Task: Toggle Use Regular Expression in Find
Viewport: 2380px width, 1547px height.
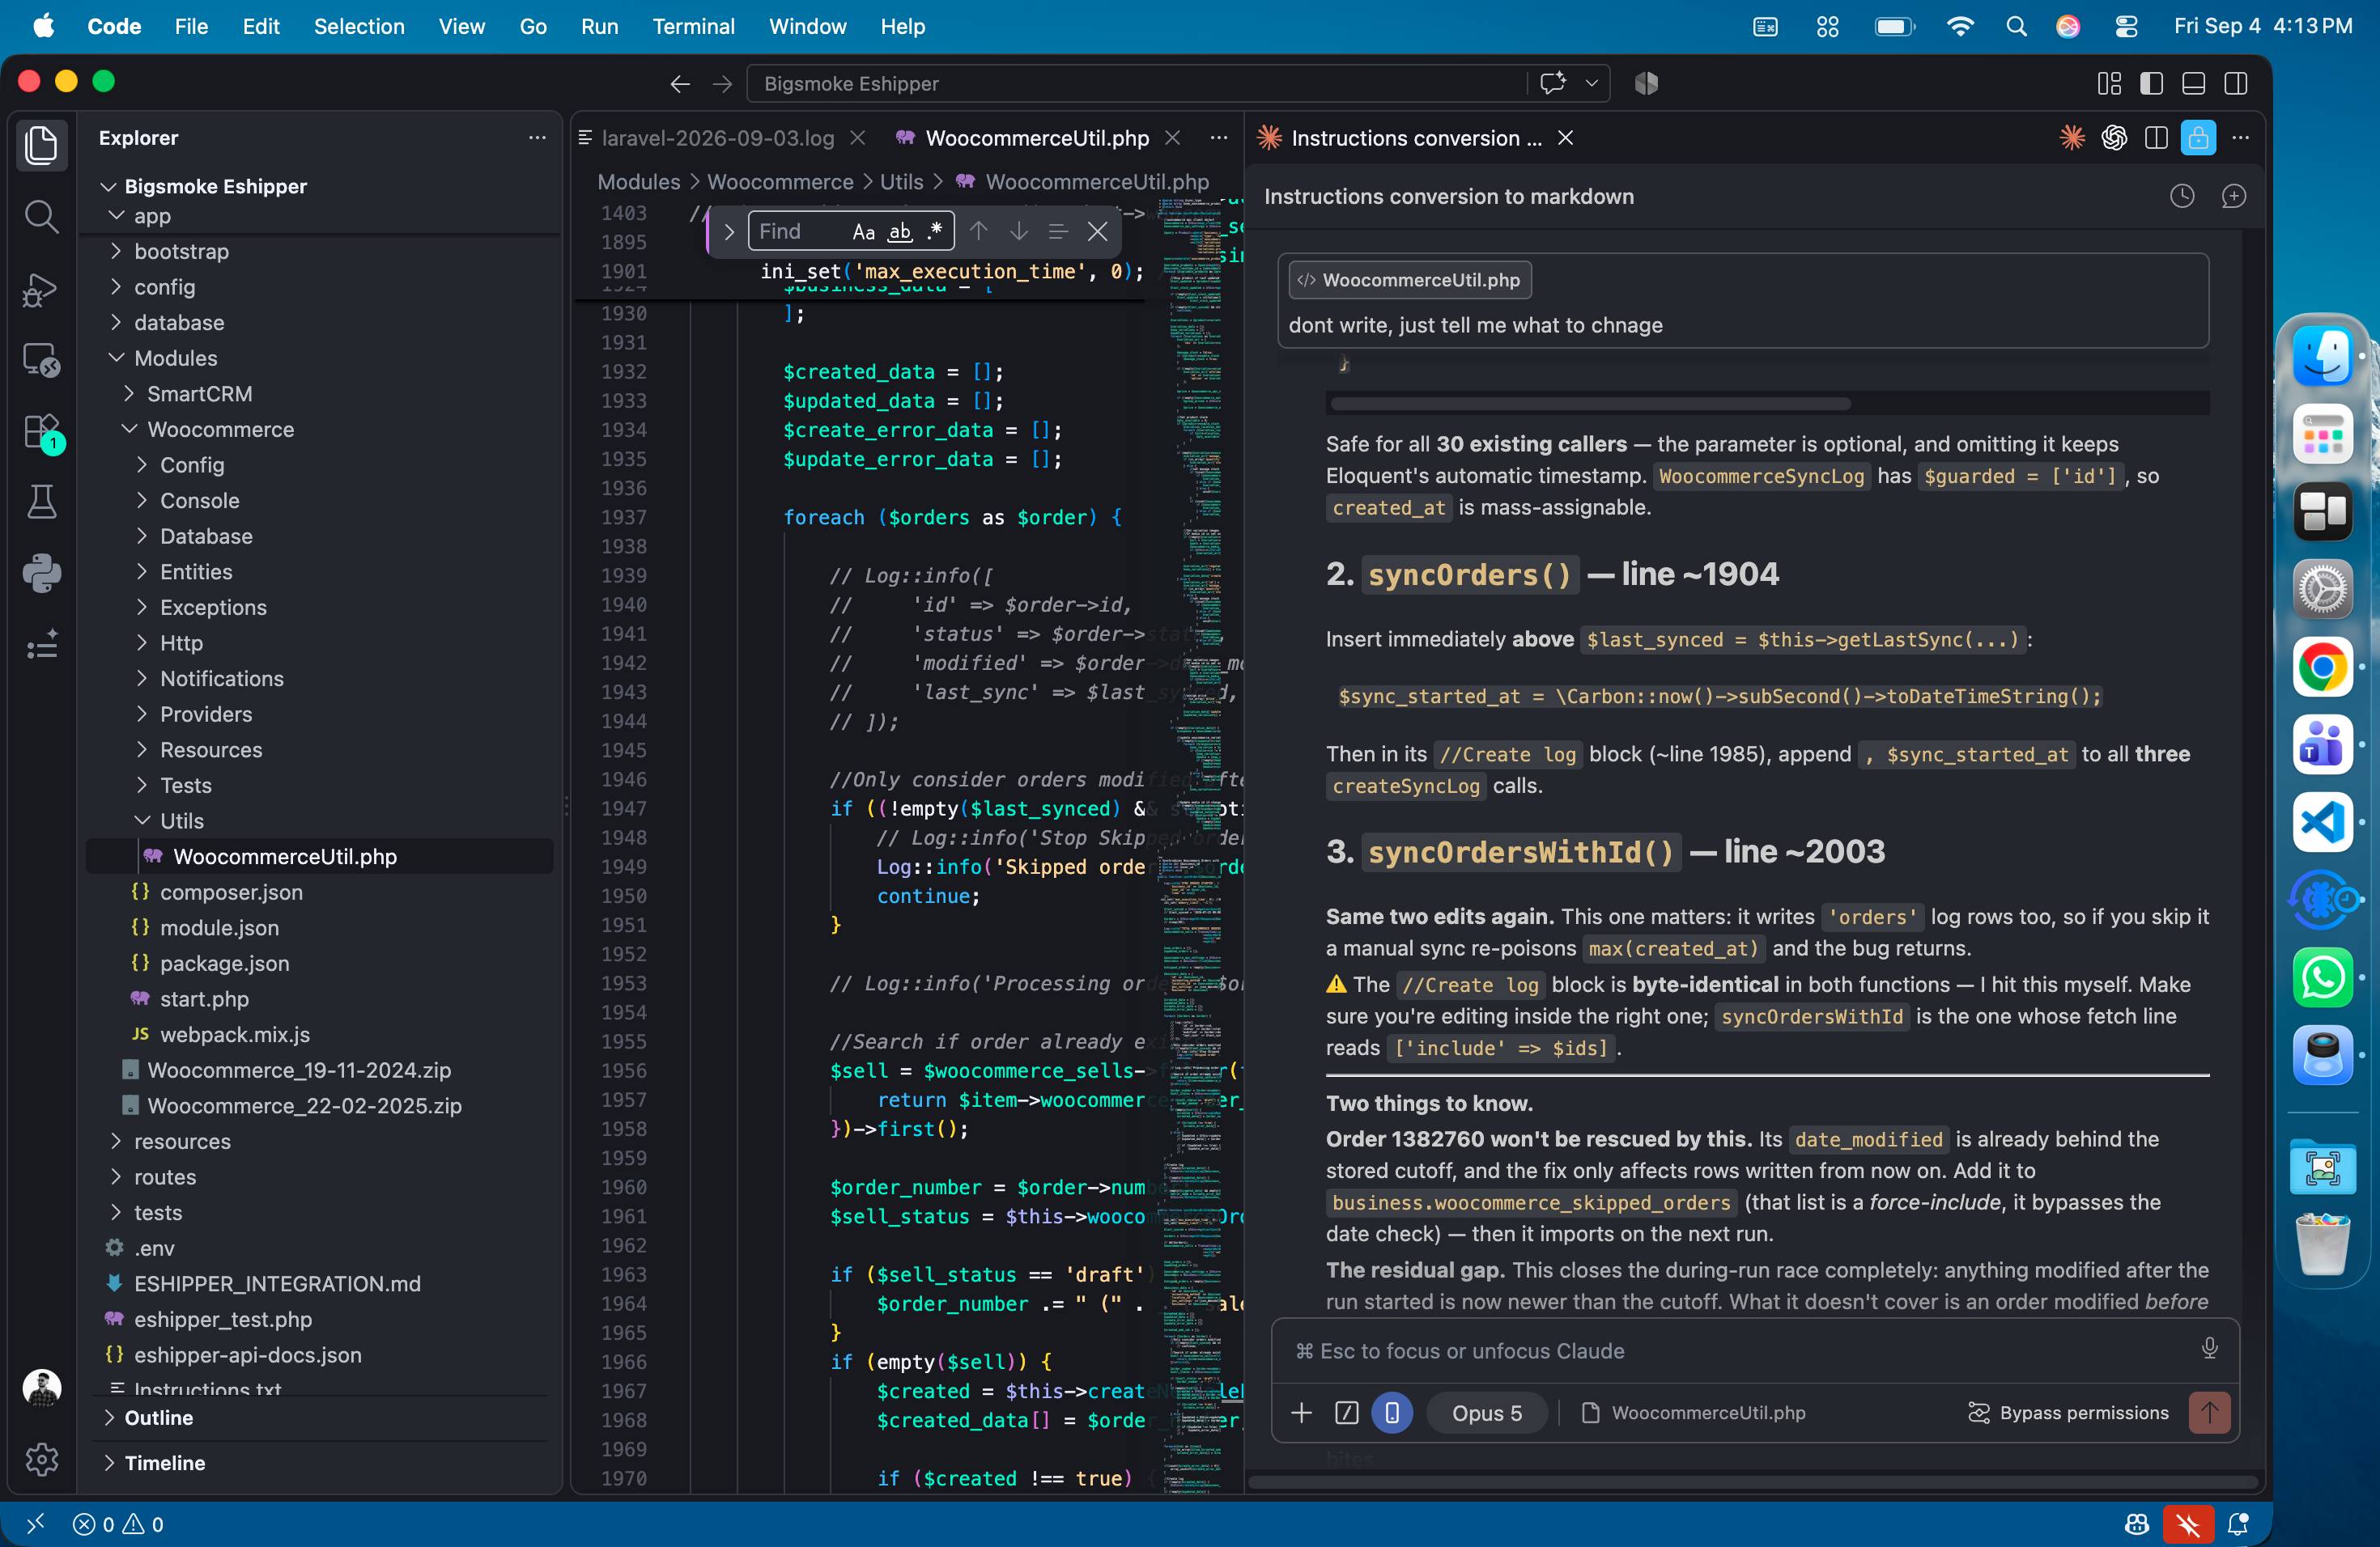Action: [x=935, y=232]
